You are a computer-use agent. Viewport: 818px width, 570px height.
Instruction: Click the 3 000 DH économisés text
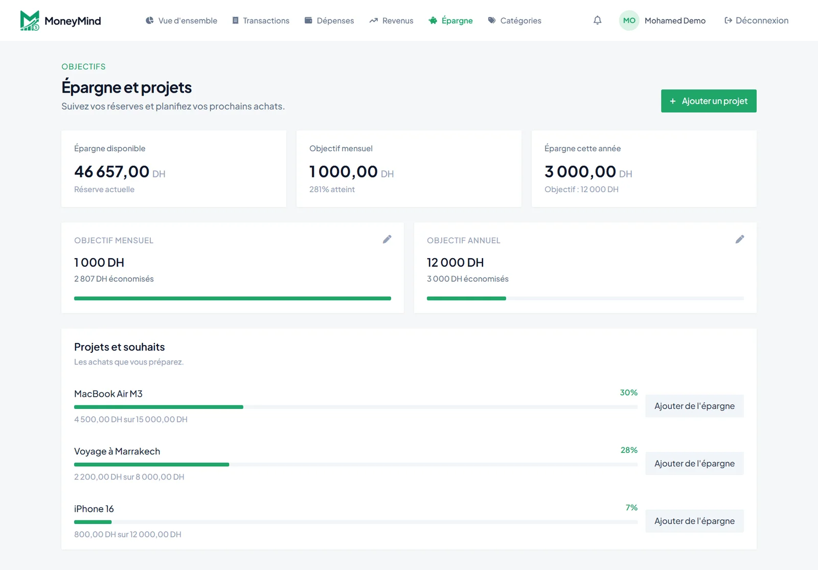[468, 279]
